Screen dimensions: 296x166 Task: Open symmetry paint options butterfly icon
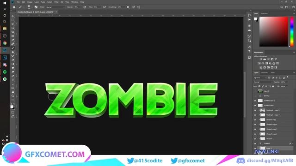[139, 7]
